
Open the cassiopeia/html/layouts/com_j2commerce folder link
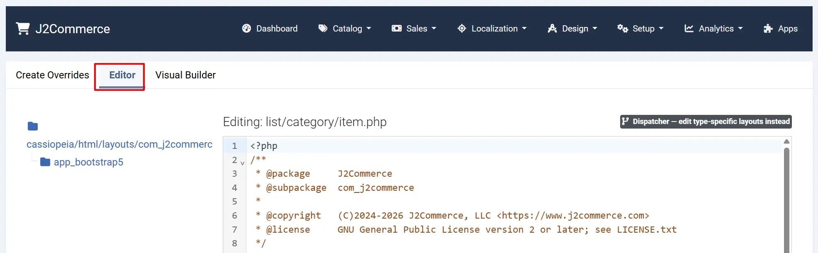(x=119, y=144)
